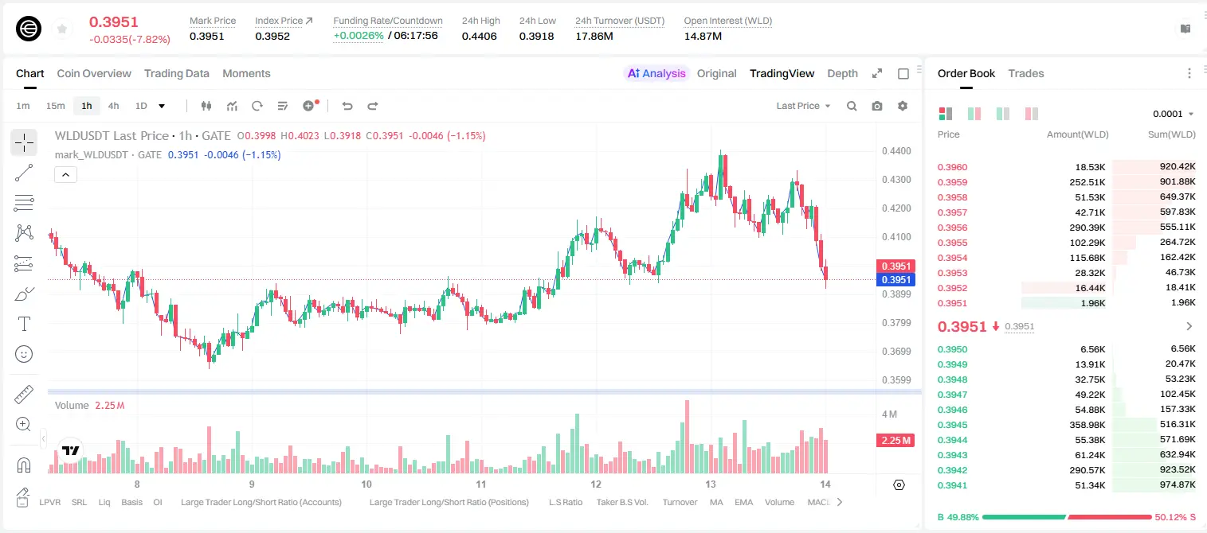Toggle the magnet snap mode
Image resolution: width=1207 pixels, height=533 pixels.
pos(24,465)
